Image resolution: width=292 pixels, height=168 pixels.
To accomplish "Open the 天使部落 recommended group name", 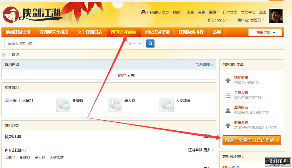I will point(183,100).
